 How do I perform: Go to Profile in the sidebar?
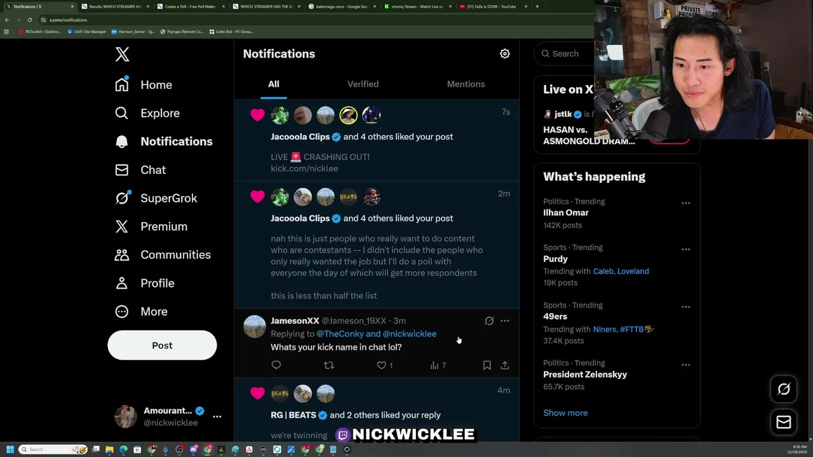(x=145, y=283)
